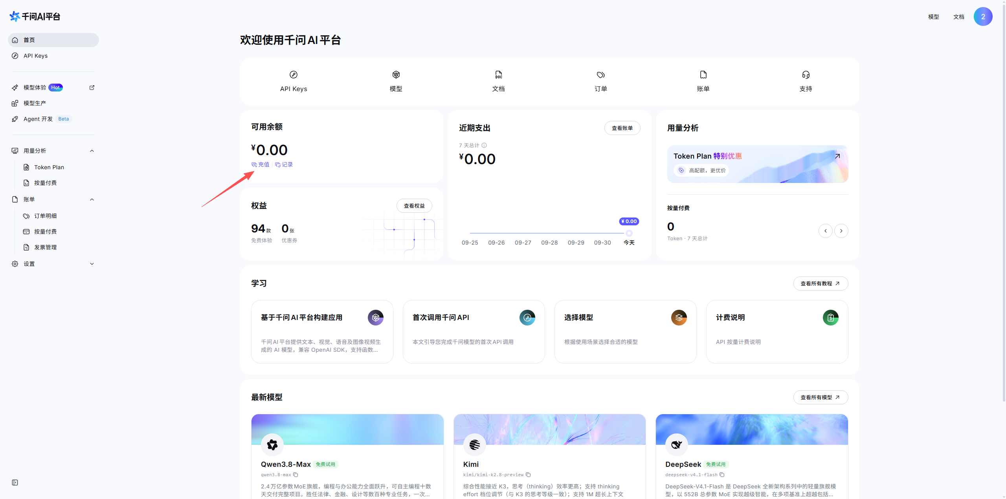Viewport: 1006px width, 499px height.
Task: Collapse sidebar using bottom-left panel icon
Action: click(15, 483)
